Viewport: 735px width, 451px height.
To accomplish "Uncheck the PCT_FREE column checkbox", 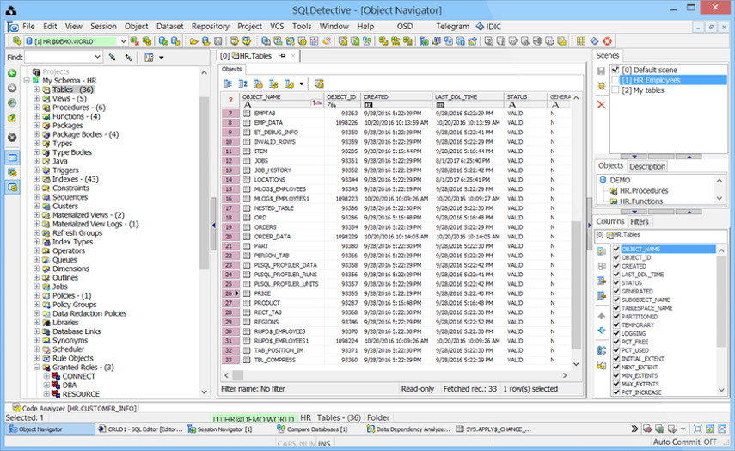I will tap(616, 342).
